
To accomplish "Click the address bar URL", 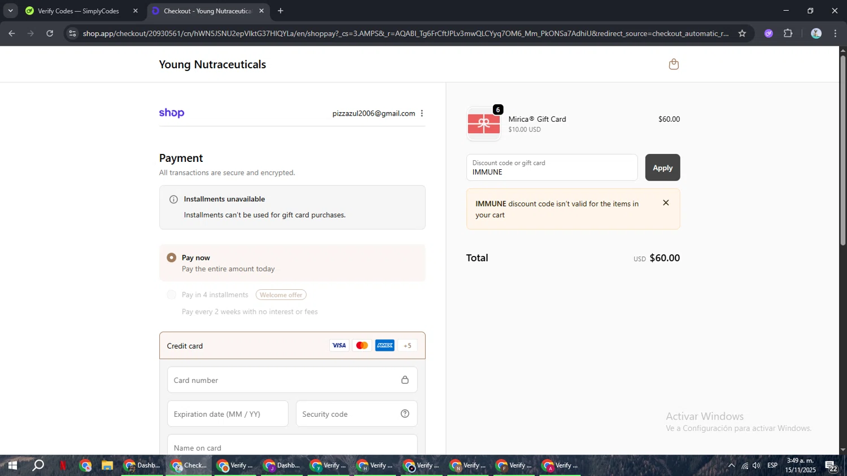I will 405,33.
